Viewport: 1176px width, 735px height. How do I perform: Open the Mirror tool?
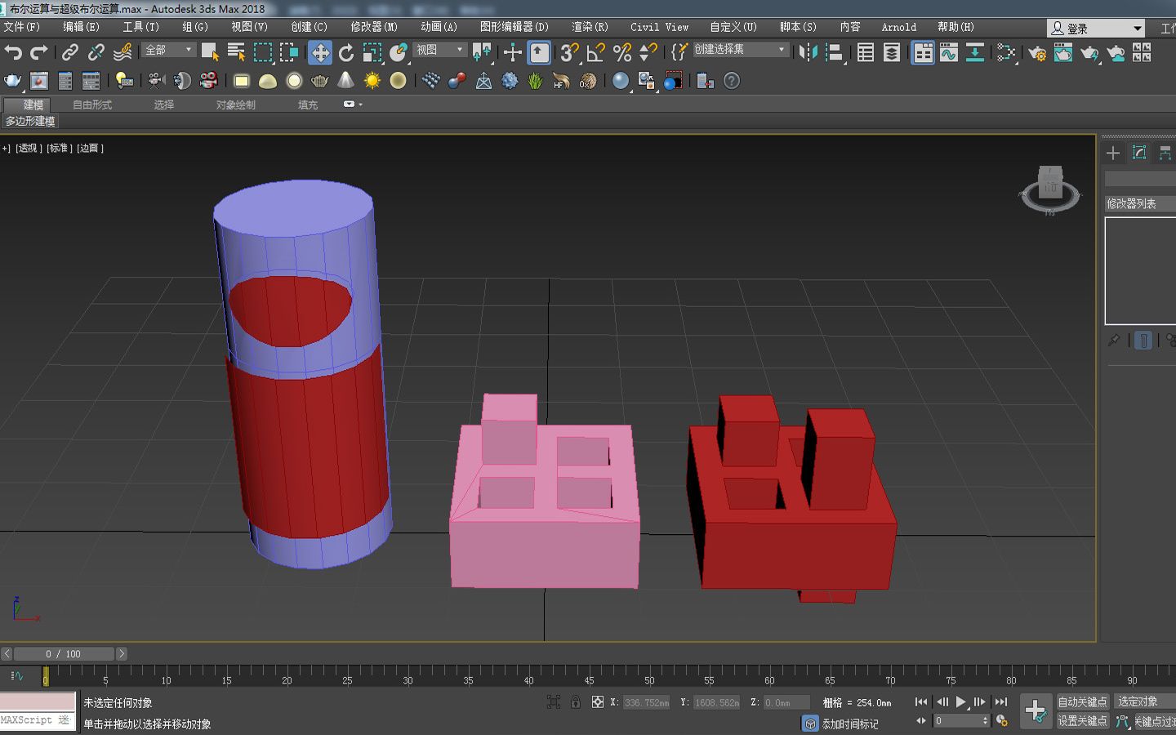coord(808,52)
